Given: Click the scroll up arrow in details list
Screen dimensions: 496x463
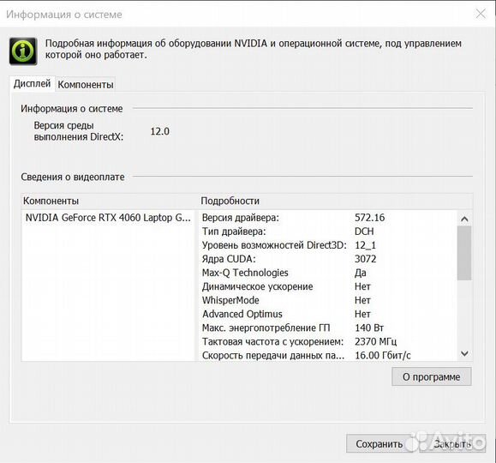Looking at the screenshot, I should (464, 219).
